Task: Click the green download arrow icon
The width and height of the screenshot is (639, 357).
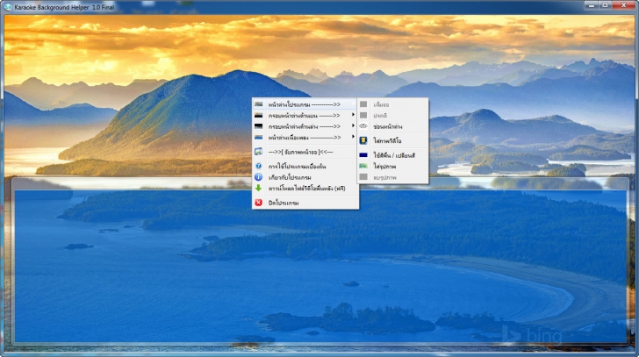Action: click(258, 188)
